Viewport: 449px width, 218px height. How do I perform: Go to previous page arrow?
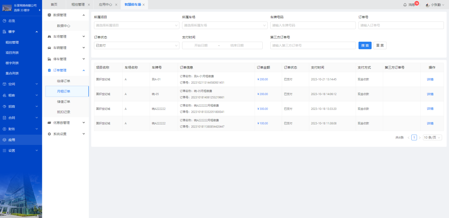[x=408, y=138]
